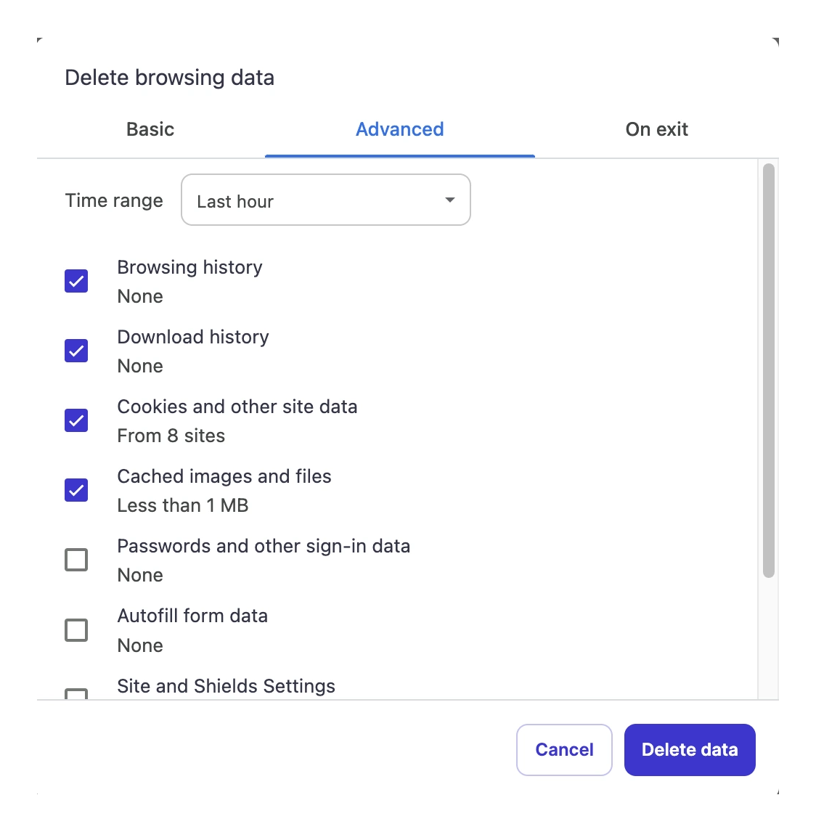Click the Delete data button
816x832 pixels.
coord(689,749)
